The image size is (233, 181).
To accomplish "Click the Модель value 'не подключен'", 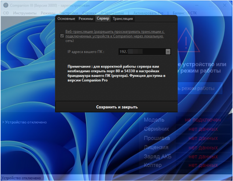I will click(203, 120).
